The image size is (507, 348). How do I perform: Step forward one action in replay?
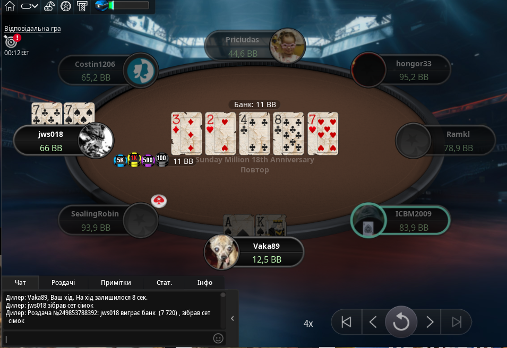pyautogui.click(x=429, y=322)
